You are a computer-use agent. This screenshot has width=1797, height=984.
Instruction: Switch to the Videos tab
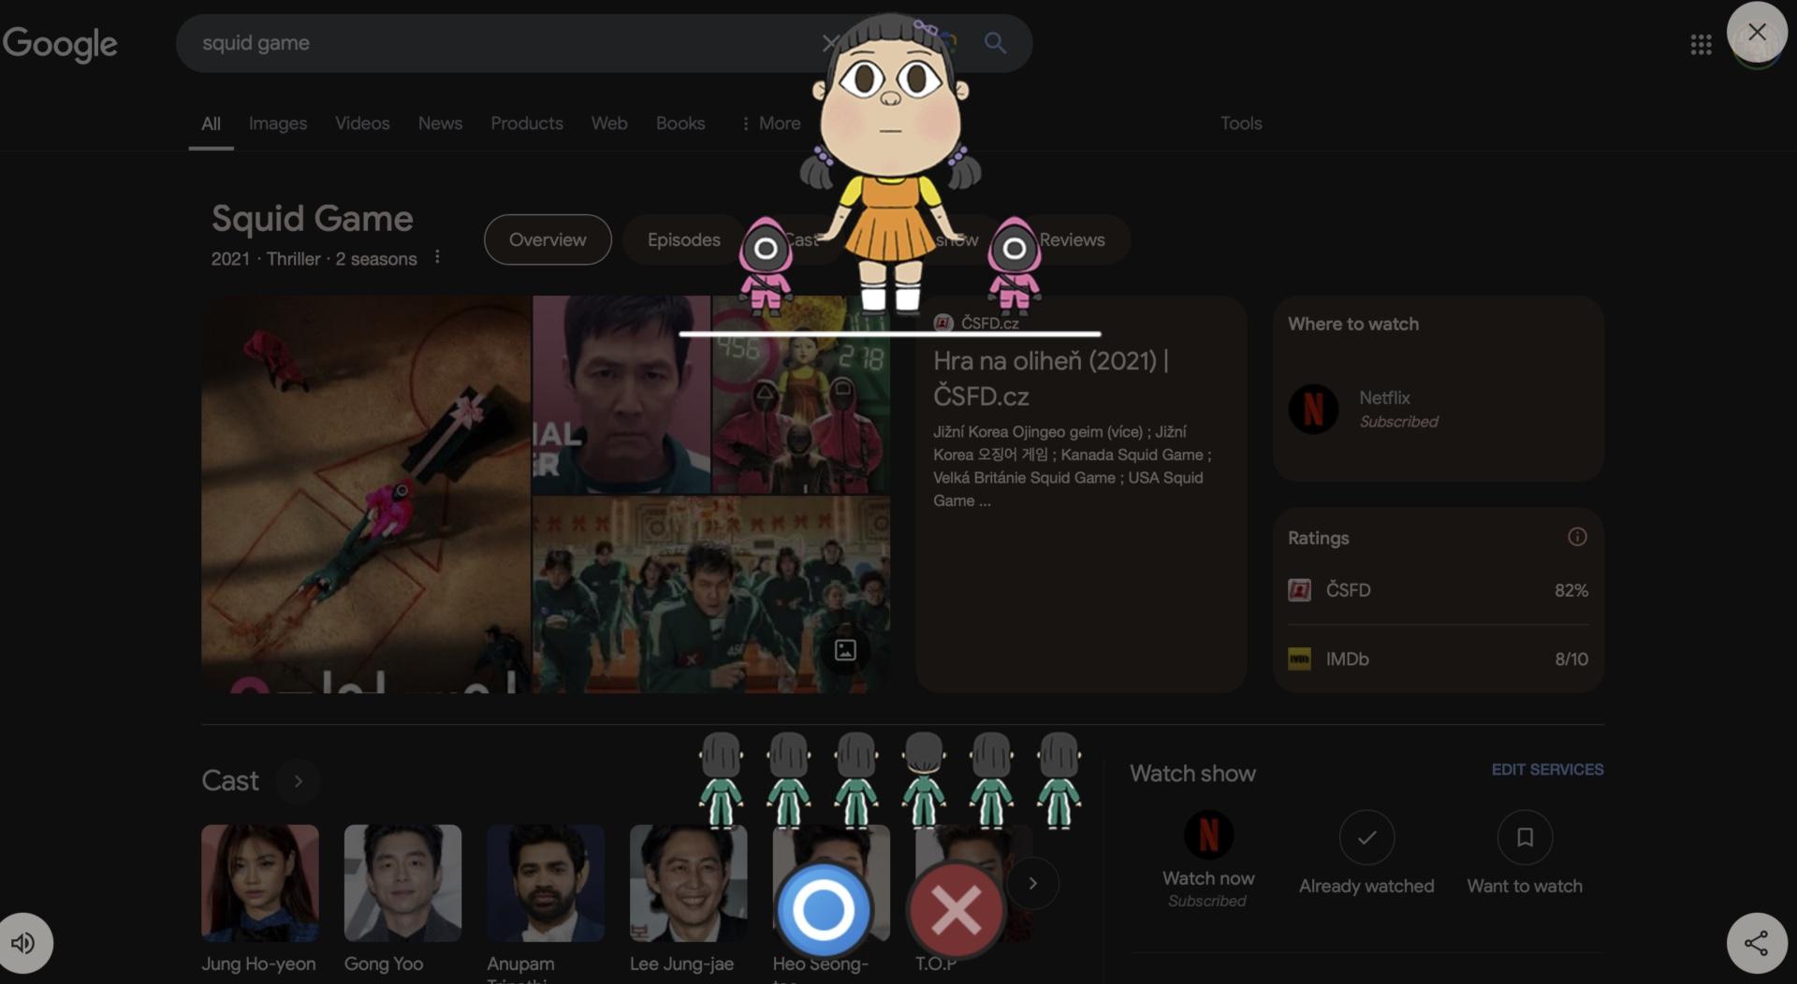click(362, 123)
